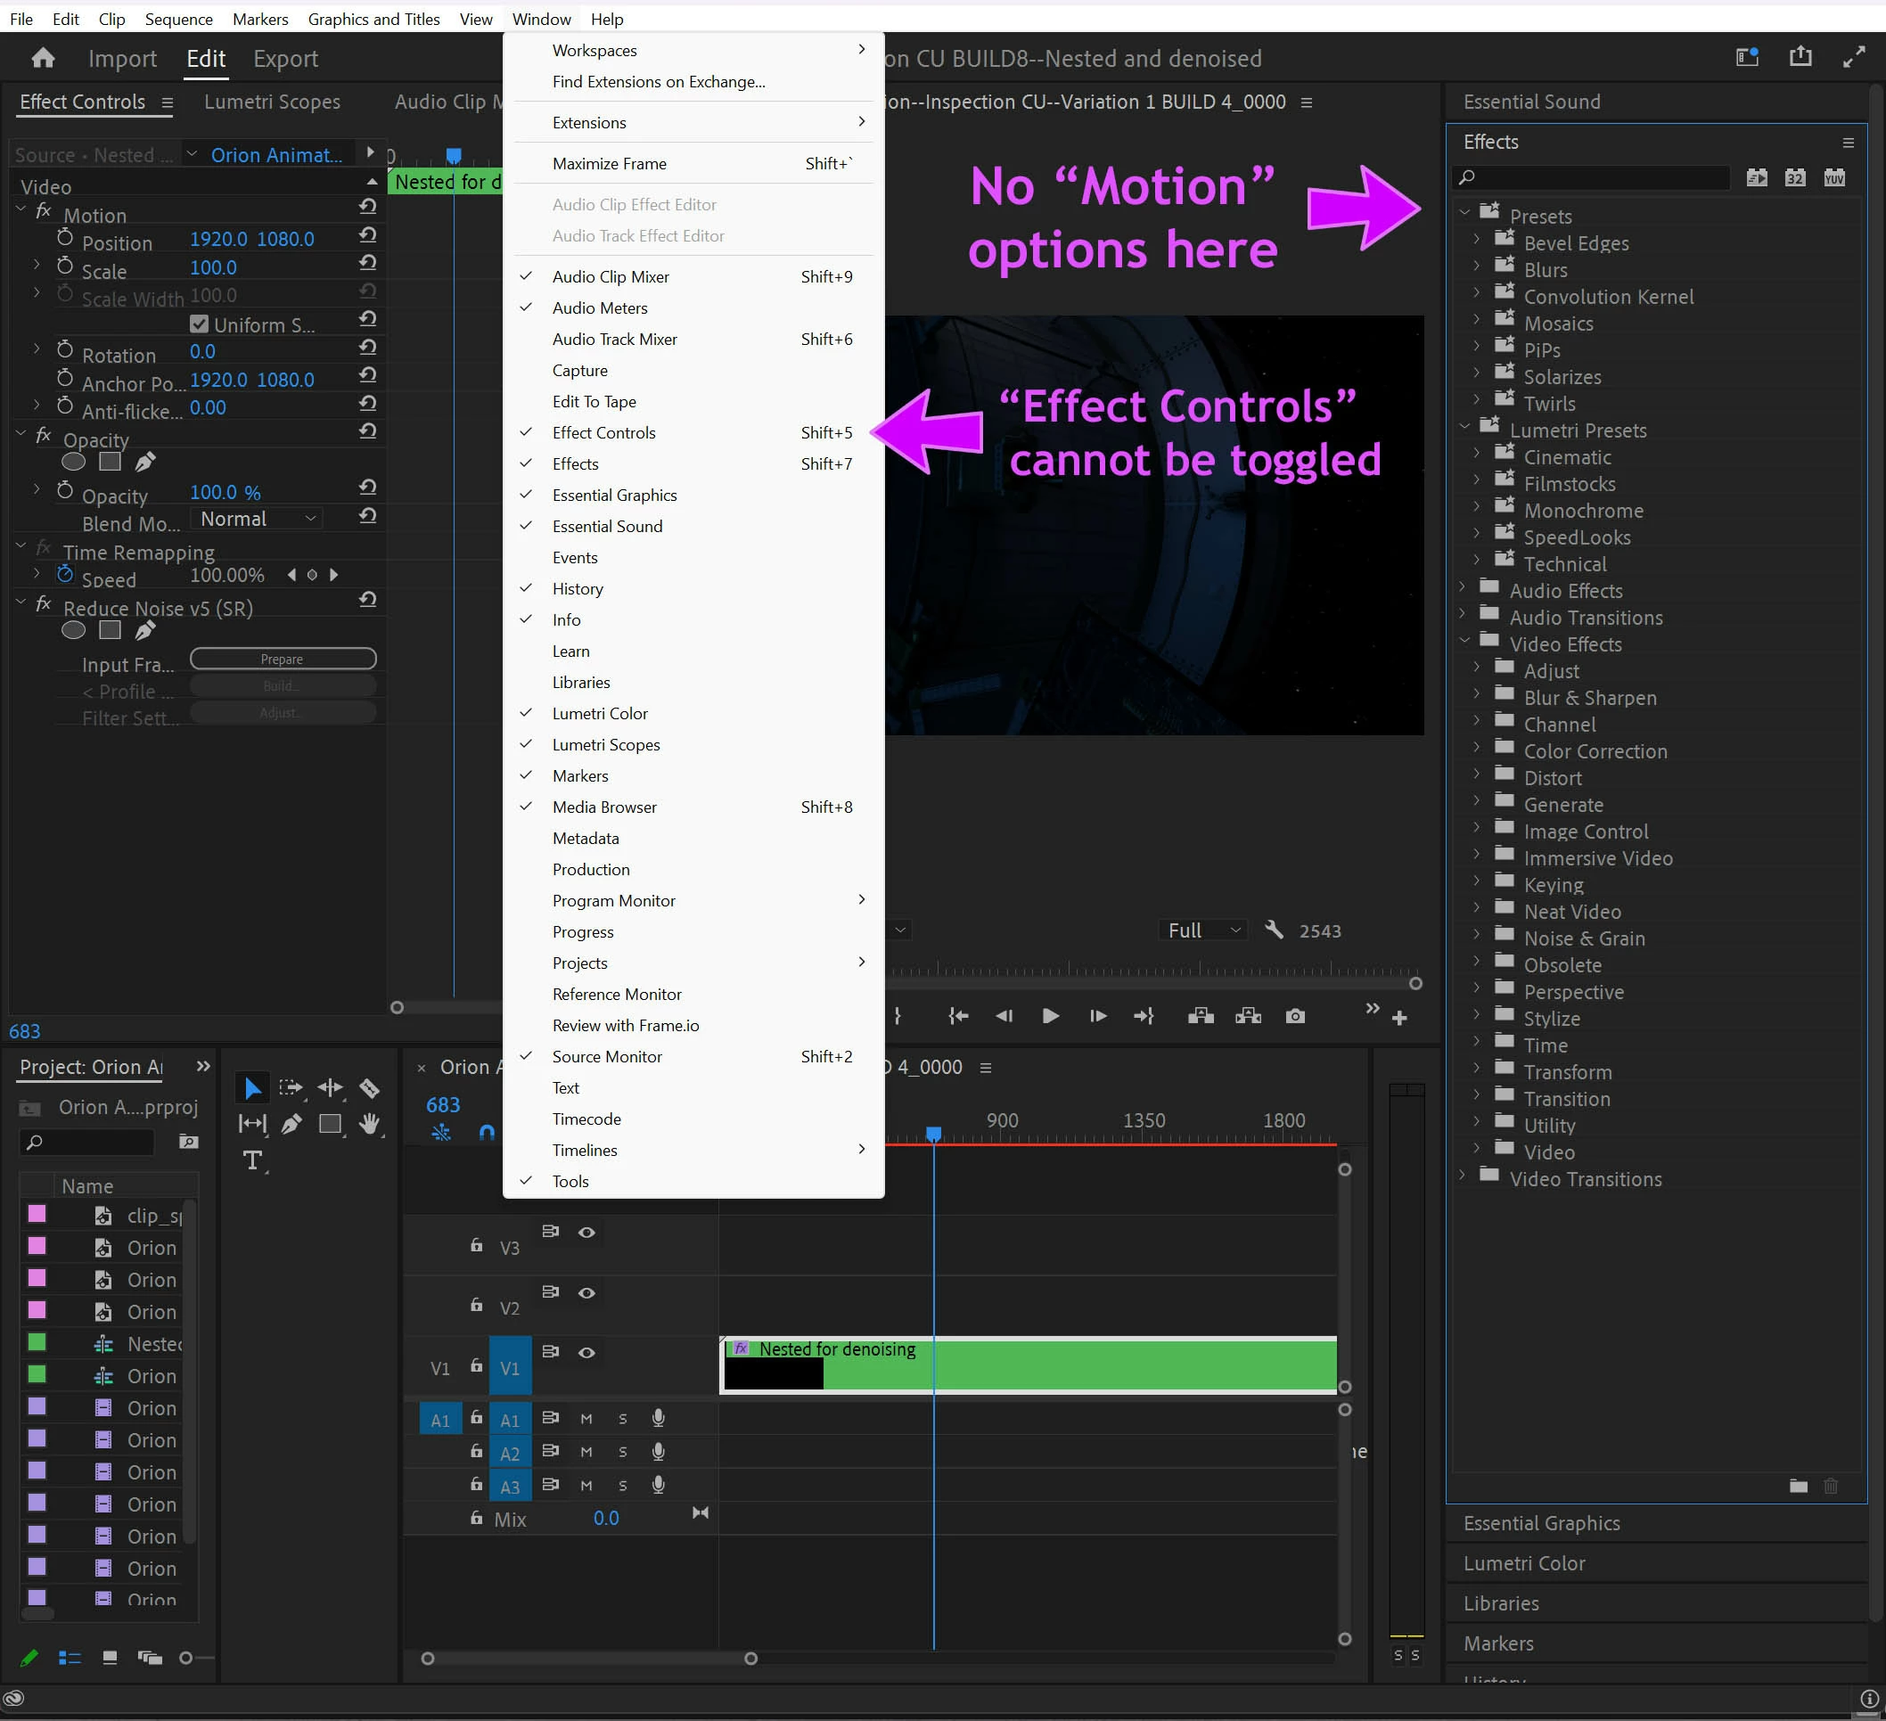1886x1721 pixels.
Task: Select the Hand tool
Action: coord(370,1123)
